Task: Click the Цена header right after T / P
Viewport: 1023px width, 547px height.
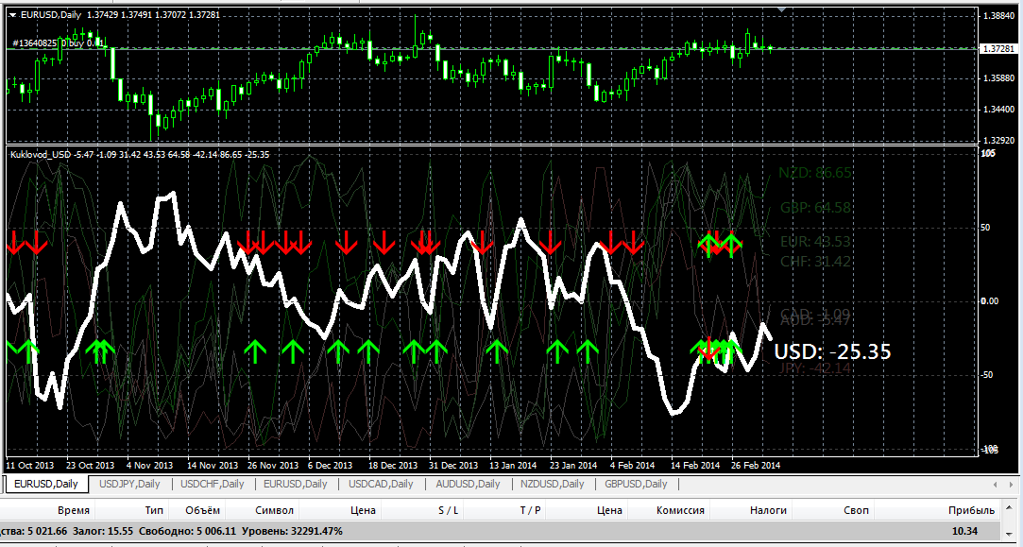Action: (609, 510)
